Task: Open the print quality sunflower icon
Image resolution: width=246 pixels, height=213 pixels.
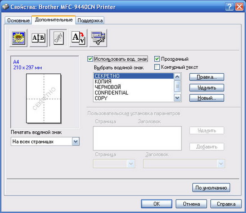Action: coord(18,38)
